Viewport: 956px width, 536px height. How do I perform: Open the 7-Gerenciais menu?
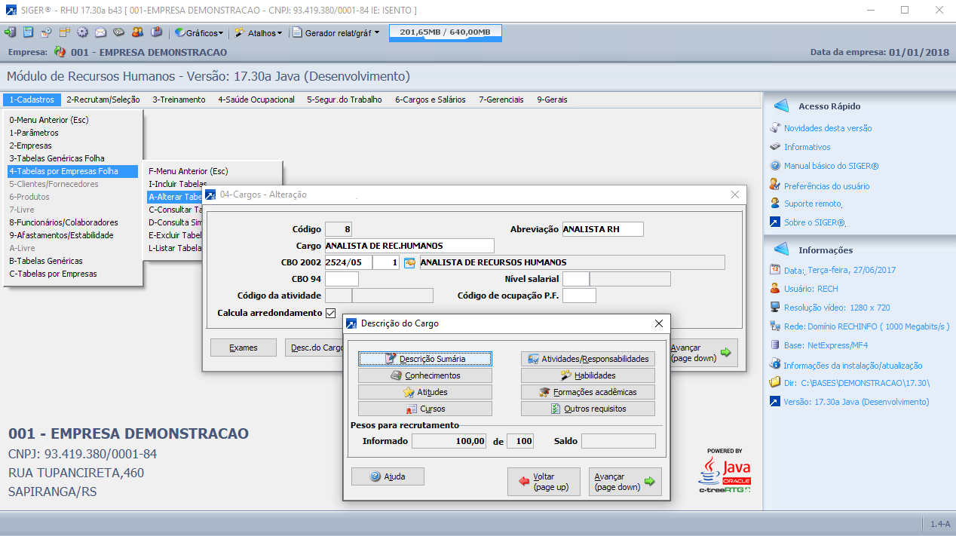click(501, 100)
